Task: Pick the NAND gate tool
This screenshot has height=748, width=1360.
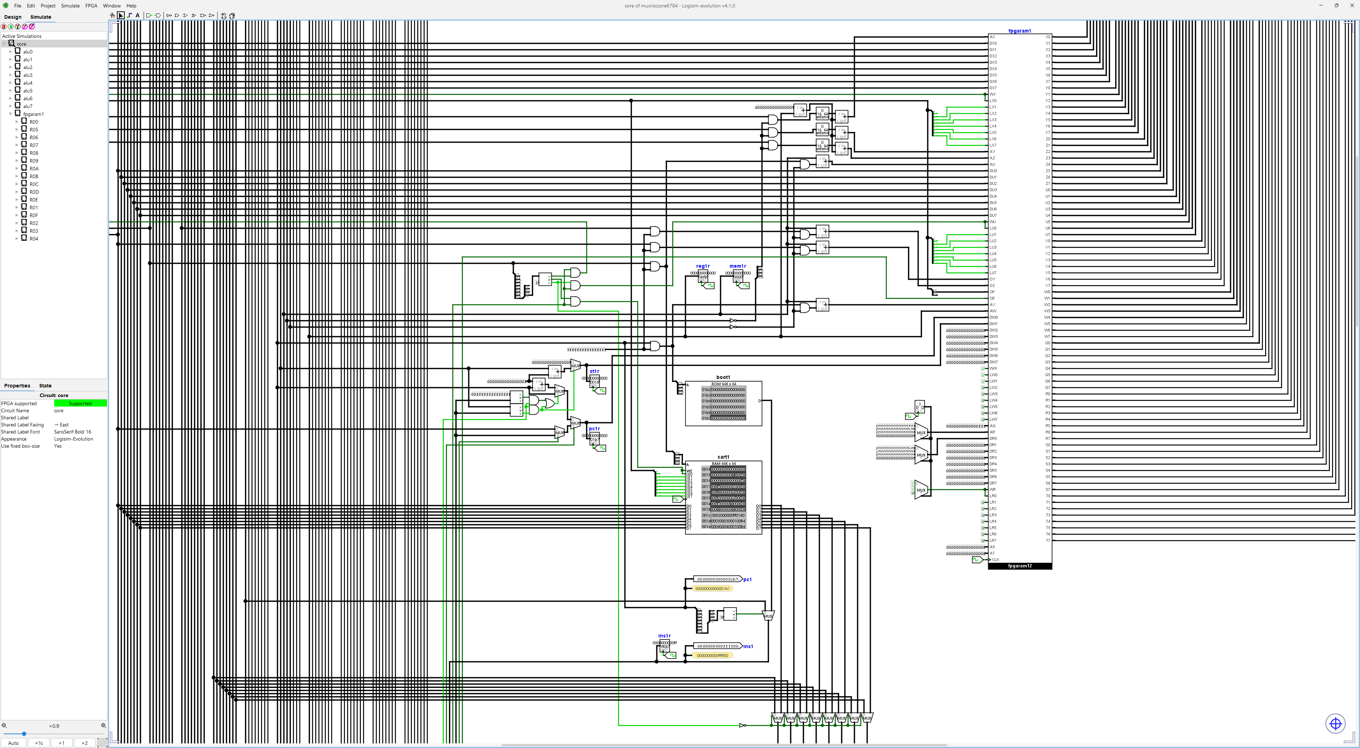Action: point(203,16)
